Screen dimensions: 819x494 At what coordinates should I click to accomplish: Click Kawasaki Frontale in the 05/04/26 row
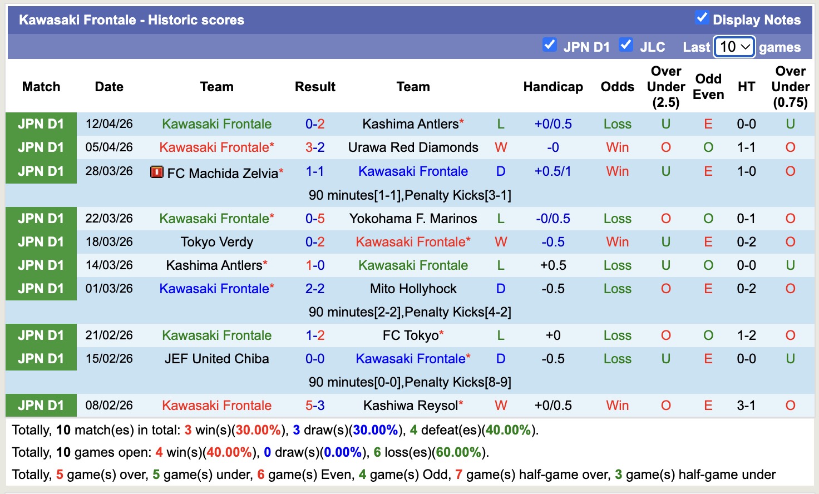pyautogui.click(x=216, y=147)
